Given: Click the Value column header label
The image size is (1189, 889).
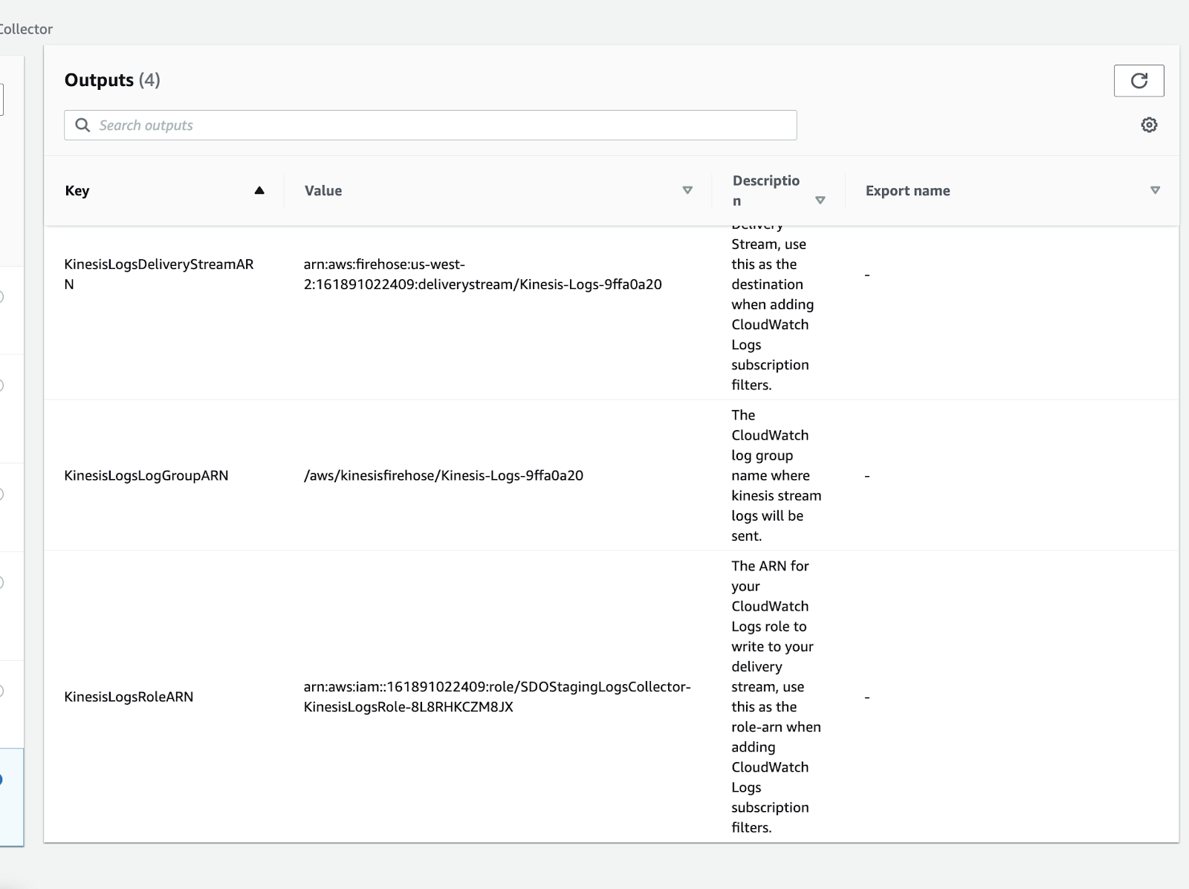Looking at the screenshot, I should tap(323, 191).
